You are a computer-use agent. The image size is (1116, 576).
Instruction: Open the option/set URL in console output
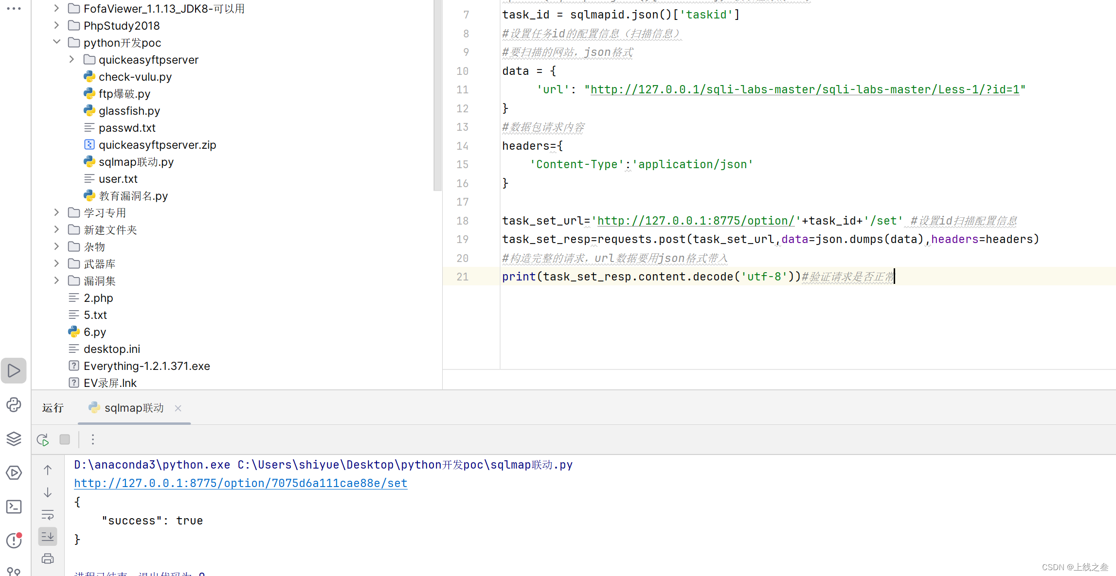coord(240,483)
